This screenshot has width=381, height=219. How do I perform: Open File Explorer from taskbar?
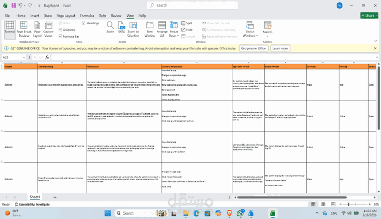pyautogui.click(x=186, y=213)
